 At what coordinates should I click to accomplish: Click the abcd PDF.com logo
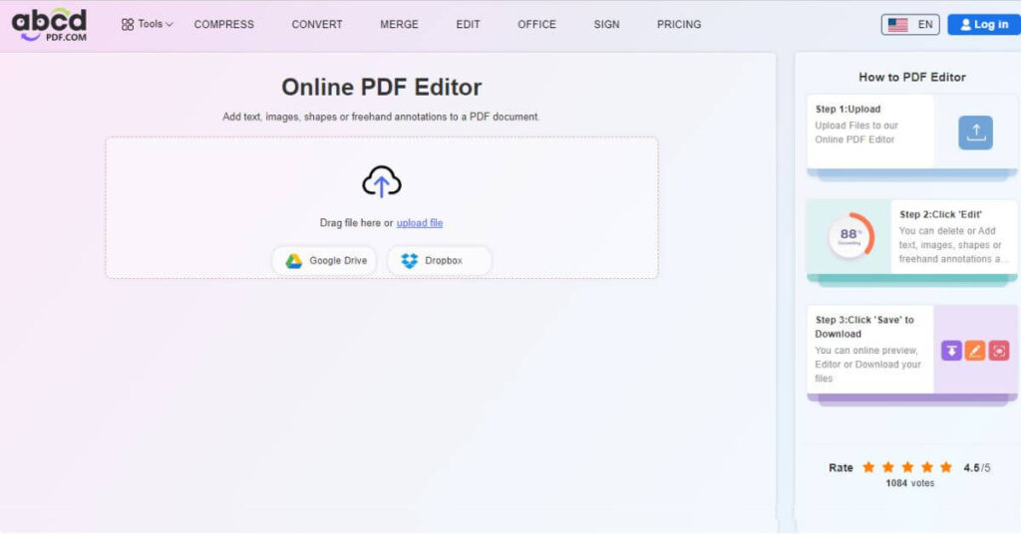tap(49, 24)
